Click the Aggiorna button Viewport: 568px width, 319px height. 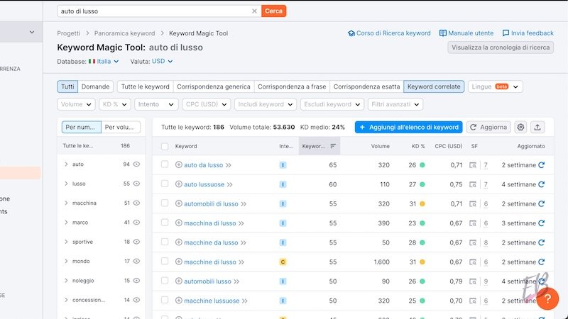click(488, 128)
